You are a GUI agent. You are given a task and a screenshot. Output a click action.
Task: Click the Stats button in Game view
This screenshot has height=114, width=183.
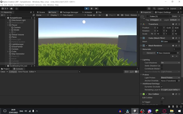(127, 15)
